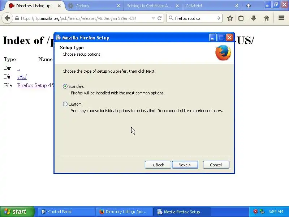Image resolution: width=289 pixels, height=217 pixels.
Task: Show bookmarks list icon
Action: (x=241, y=18)
